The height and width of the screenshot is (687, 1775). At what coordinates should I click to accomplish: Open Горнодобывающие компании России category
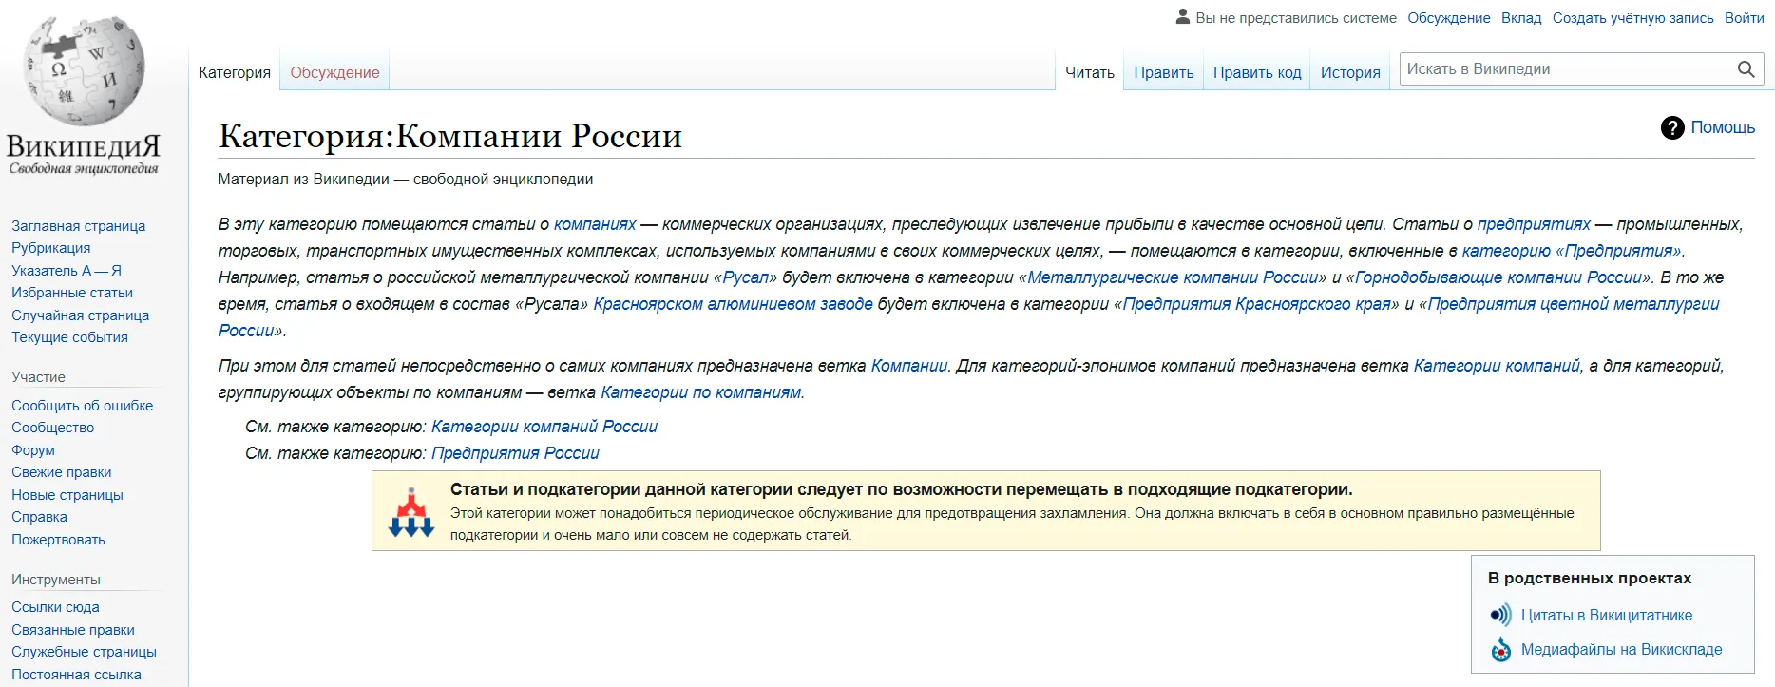click(1498, 277)
